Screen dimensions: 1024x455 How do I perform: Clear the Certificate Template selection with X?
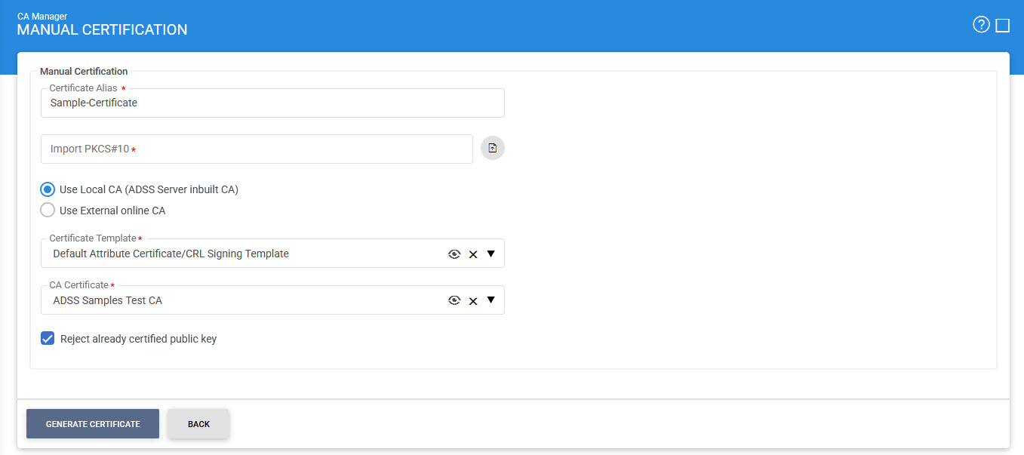[x=473, y=254]
